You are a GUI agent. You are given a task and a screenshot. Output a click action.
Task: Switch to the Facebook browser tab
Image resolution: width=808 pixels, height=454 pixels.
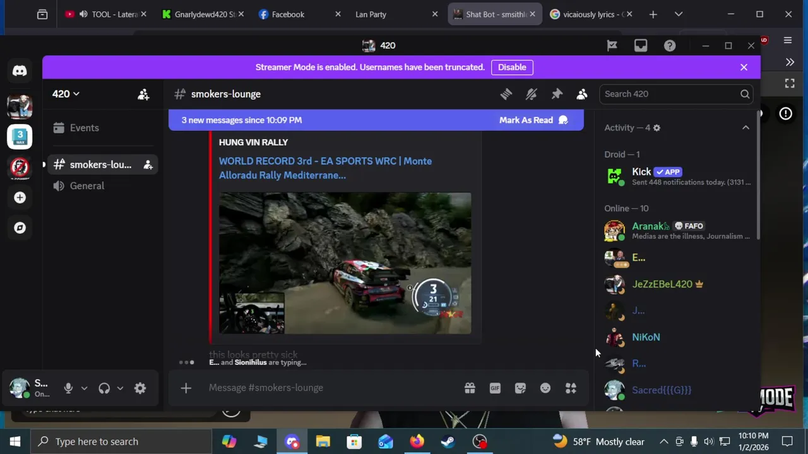pyautogui.click(x=300, y=14)
